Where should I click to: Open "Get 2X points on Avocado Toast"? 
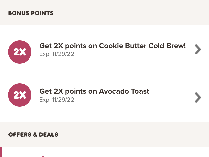(x=94, y=91)
